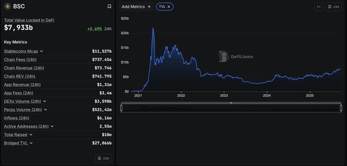Click the 2024 x-axis label

click(x=267, y=96)
